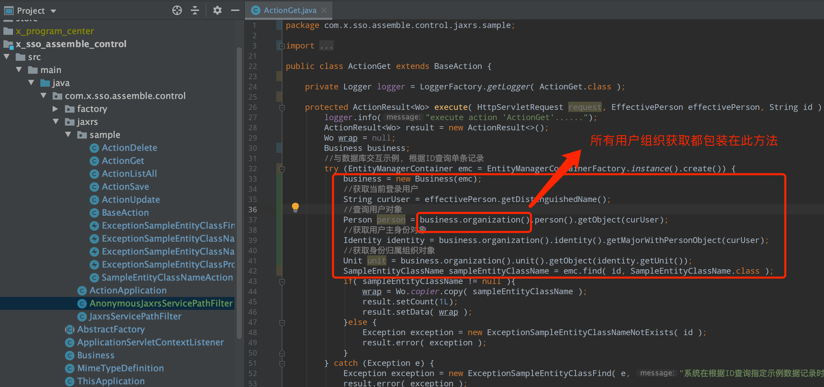Open ApplicationServletContextListener class
Image resolution: width=824 pixels, height=387 pixels.
pos(150,342)
